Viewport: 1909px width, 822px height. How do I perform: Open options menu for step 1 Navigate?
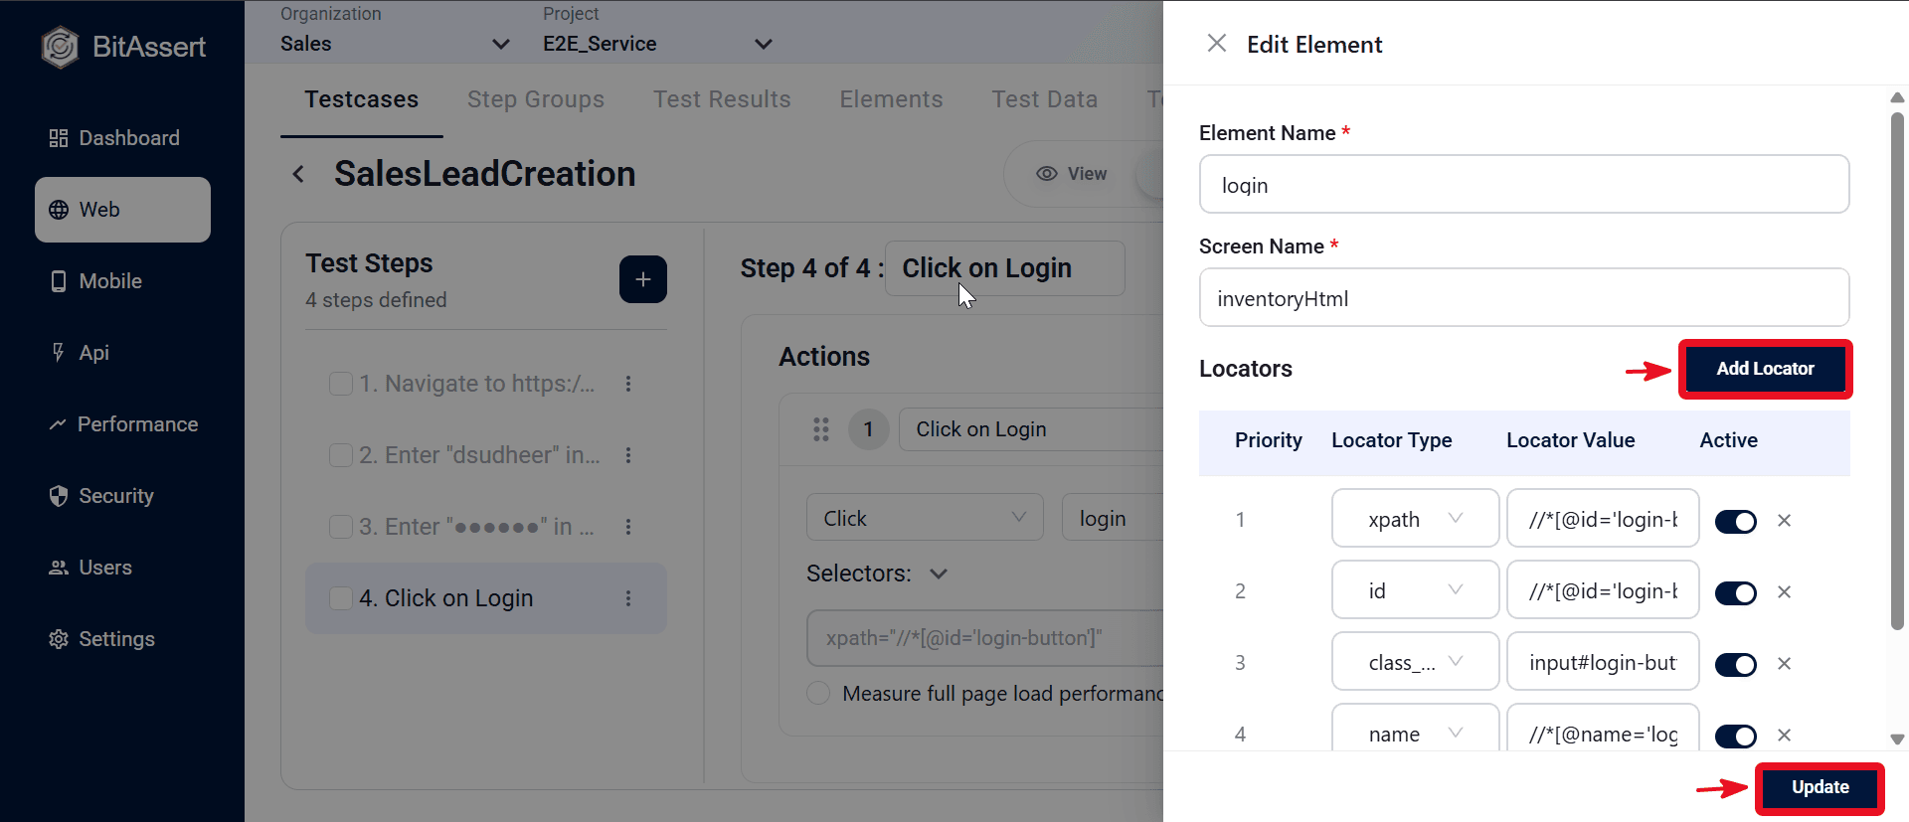tap(628, 384)
